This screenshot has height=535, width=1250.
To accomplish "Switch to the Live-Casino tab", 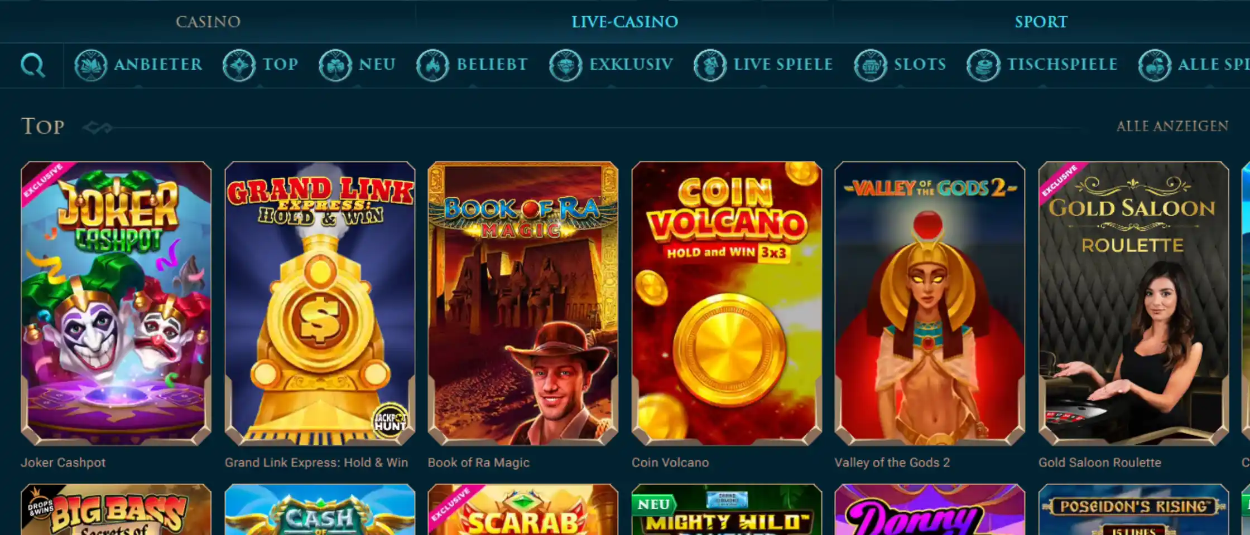I will 624,22.
